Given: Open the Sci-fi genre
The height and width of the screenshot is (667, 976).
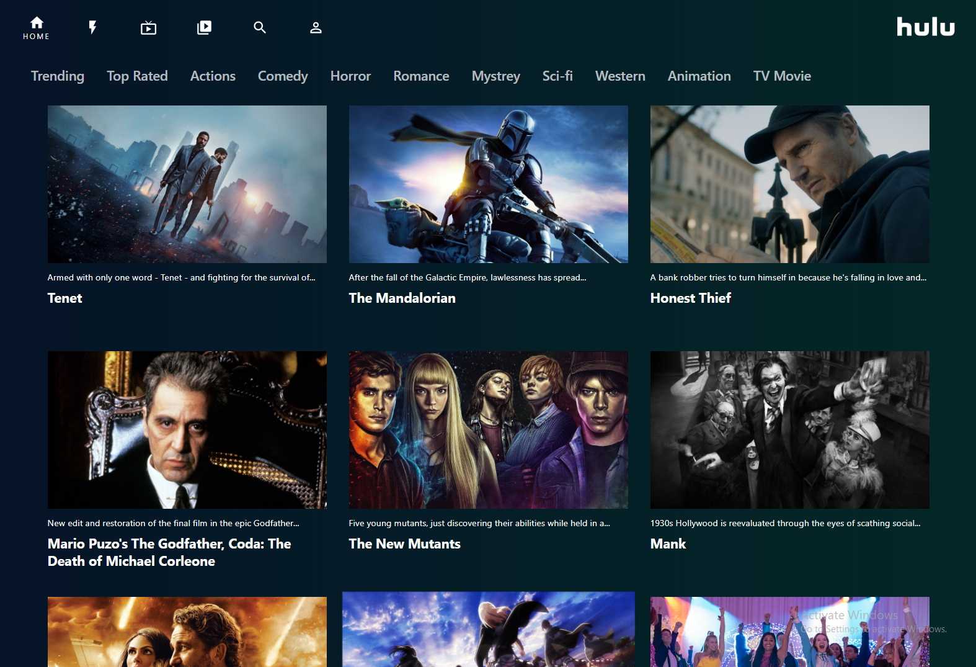Looking at the screenshot, I should [557, 76].
